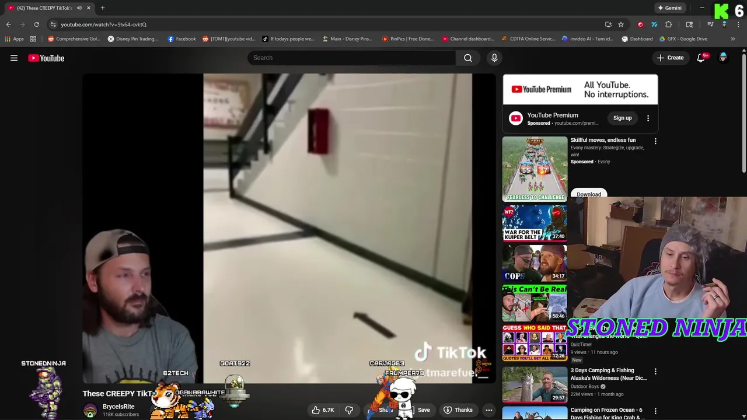
Task: Click the tab groups grid icon in bookmarks bar
Action: click(x=33, y=39)
